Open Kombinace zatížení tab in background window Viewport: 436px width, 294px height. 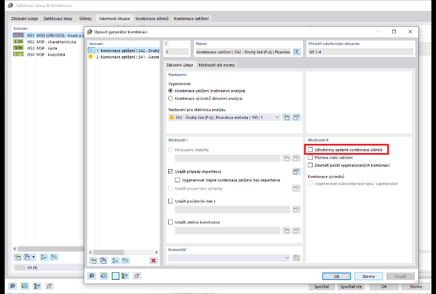pyautogui.click(x=191, y=18)
